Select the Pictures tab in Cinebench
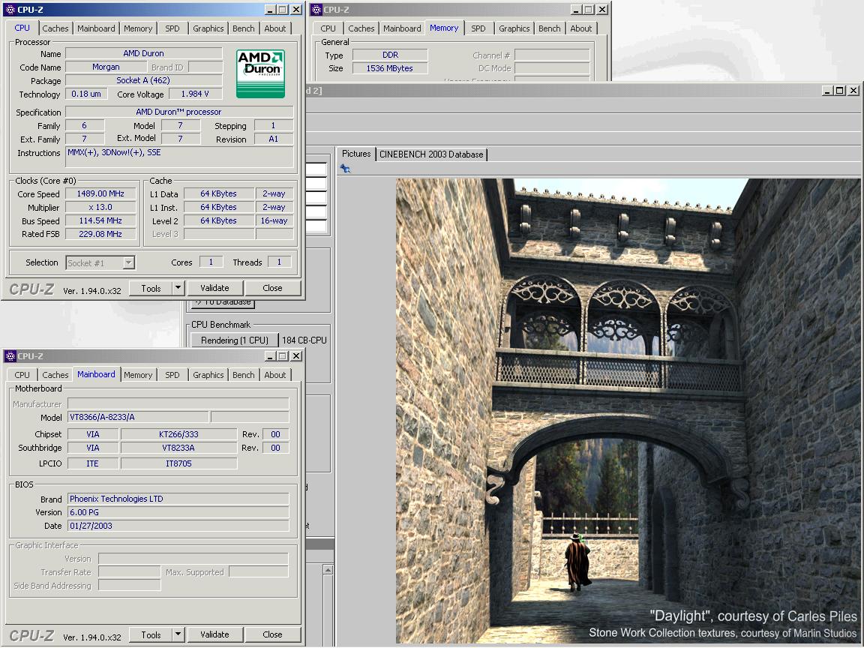The width and height of the screenshot is (864, 648). (356, 154)
